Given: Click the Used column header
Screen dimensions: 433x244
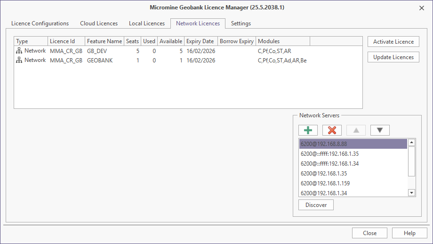Looking at the screenshot, I should tap(149, 41).
